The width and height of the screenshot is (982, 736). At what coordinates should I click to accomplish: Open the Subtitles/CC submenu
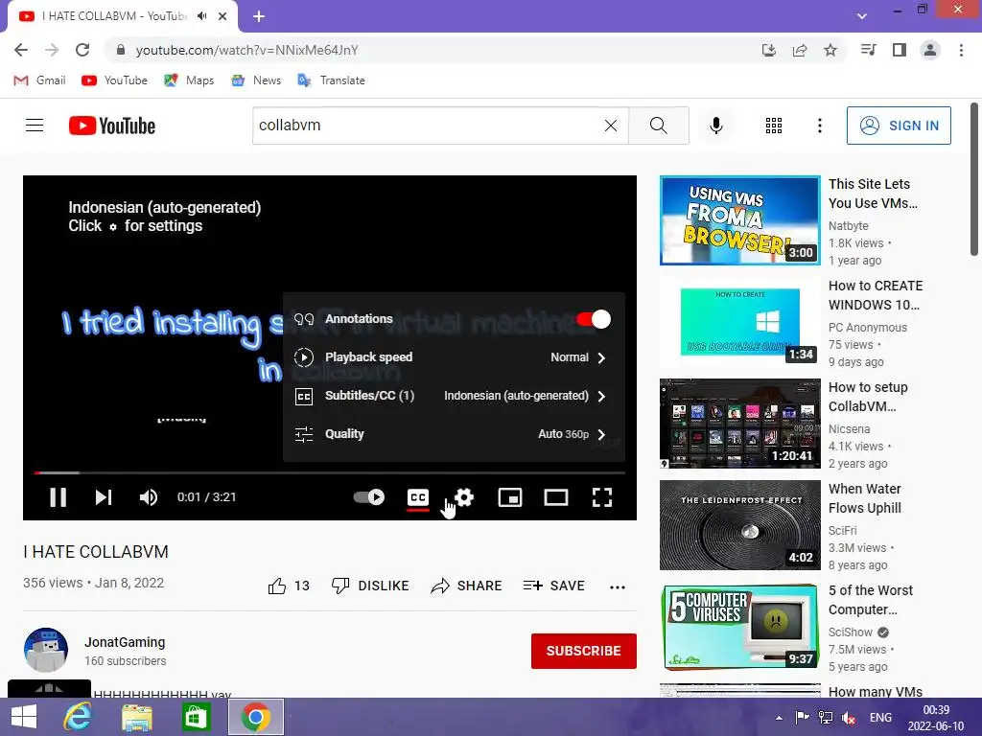[454, 396]
